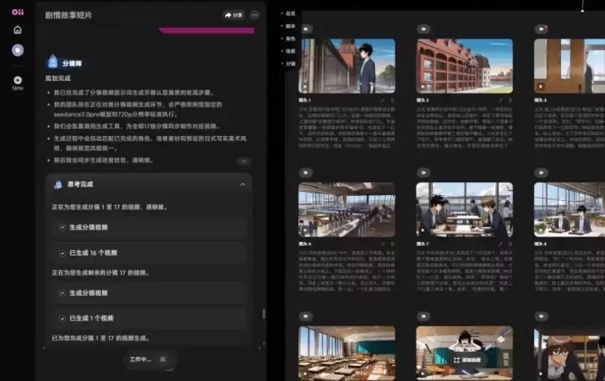The image size is (605, 381).
Task: Expand the 已生成 16 个视频 step row
Action: pyautogui.click(x=150, y=253)
